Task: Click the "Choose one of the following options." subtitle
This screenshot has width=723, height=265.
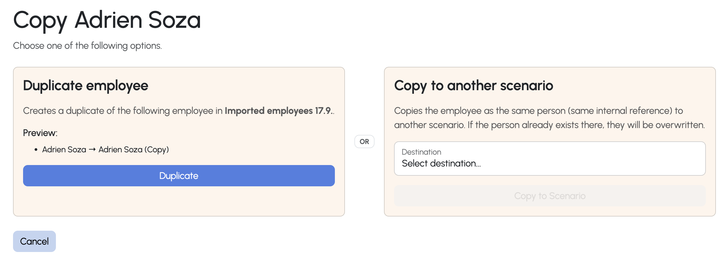Action: 87,46
